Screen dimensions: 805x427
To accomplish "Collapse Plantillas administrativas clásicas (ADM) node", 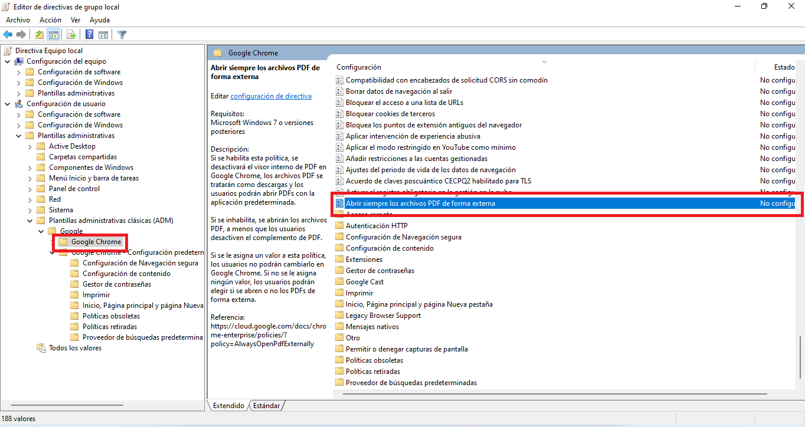I will coord(30,221).
